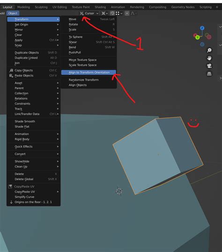Choose To Sphere transform
This screenshot has width=222, height=252.
coord(89,37)
